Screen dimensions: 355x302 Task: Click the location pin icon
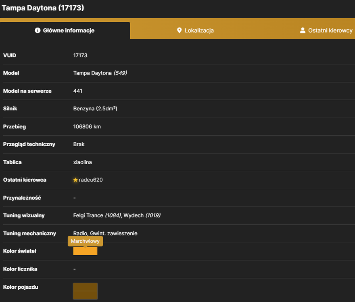[179, 30]
